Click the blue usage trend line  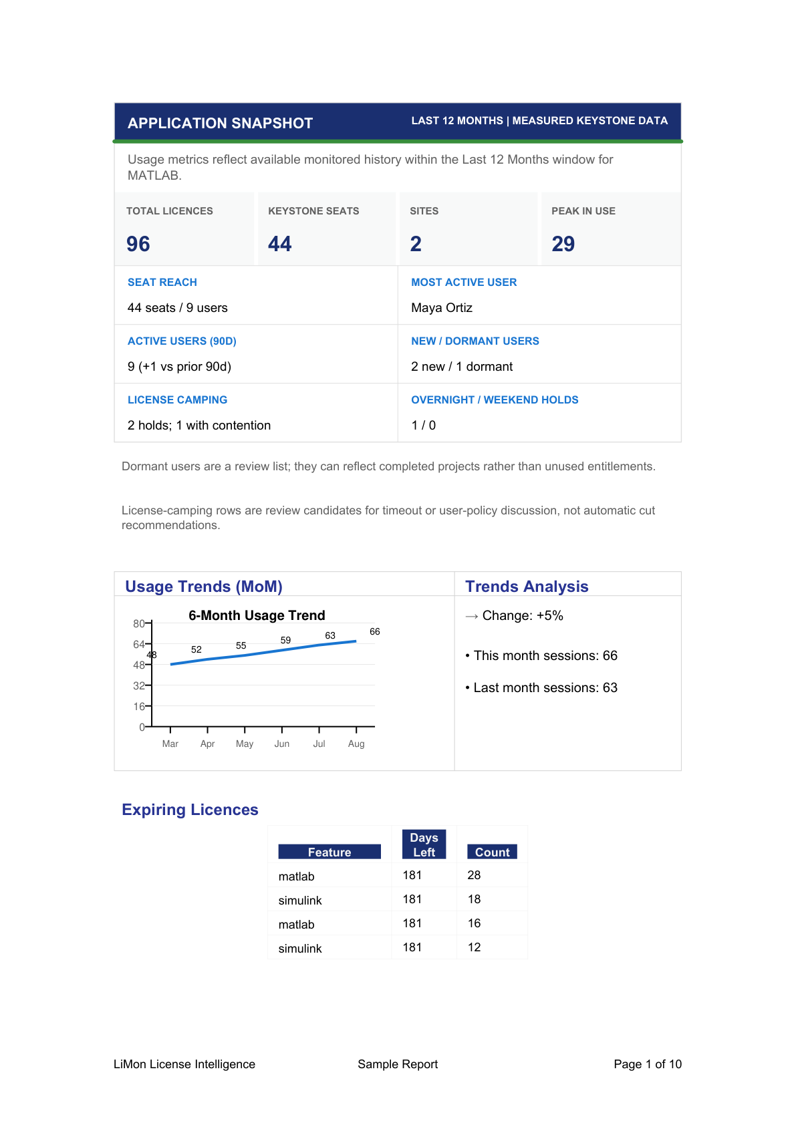(x=263, y=653)
